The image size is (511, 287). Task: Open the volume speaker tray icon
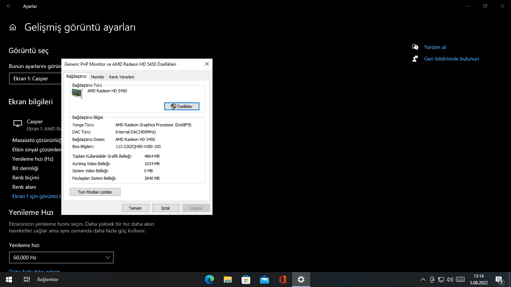pyautogui.click(x=450, y=280)
